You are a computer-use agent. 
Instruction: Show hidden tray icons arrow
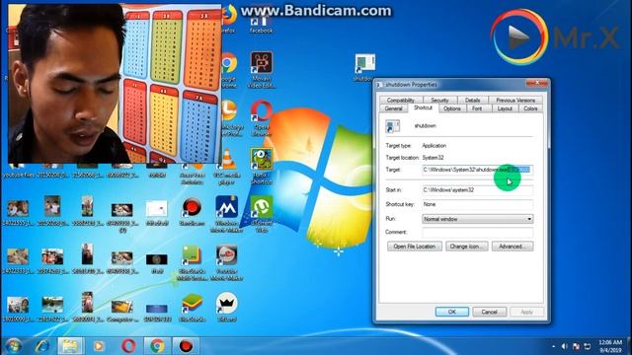553,346
